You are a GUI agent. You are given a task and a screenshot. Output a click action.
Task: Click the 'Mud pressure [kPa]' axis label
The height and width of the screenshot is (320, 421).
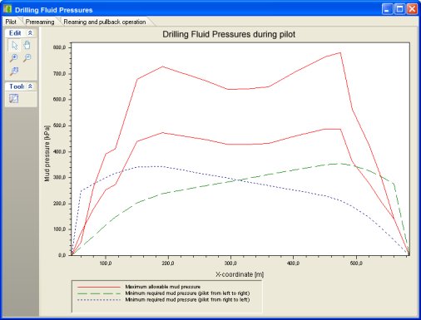(47, 153)
